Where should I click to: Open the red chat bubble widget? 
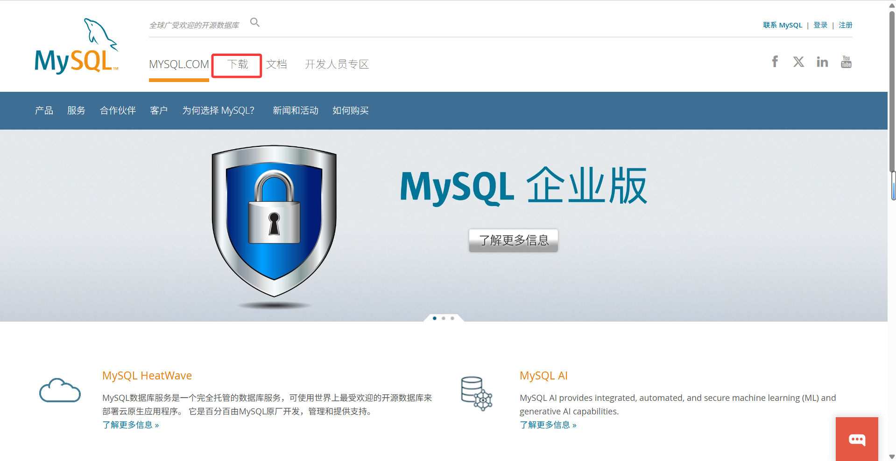(x=857, y=439)
